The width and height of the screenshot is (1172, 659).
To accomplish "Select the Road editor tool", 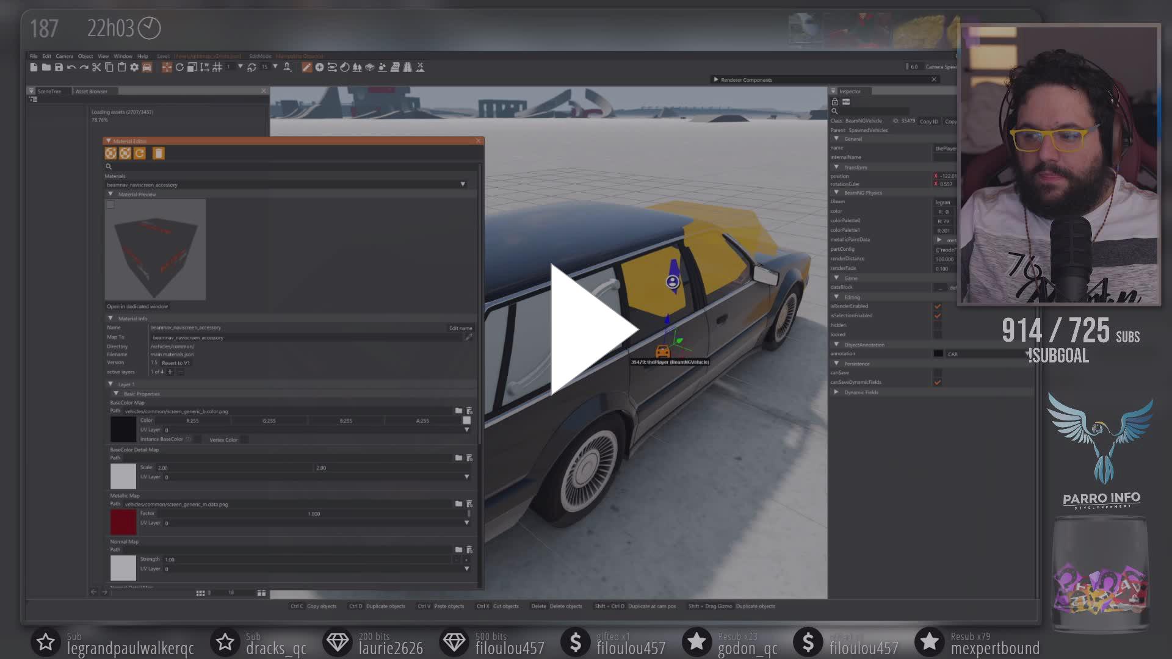I will (407, 68).
